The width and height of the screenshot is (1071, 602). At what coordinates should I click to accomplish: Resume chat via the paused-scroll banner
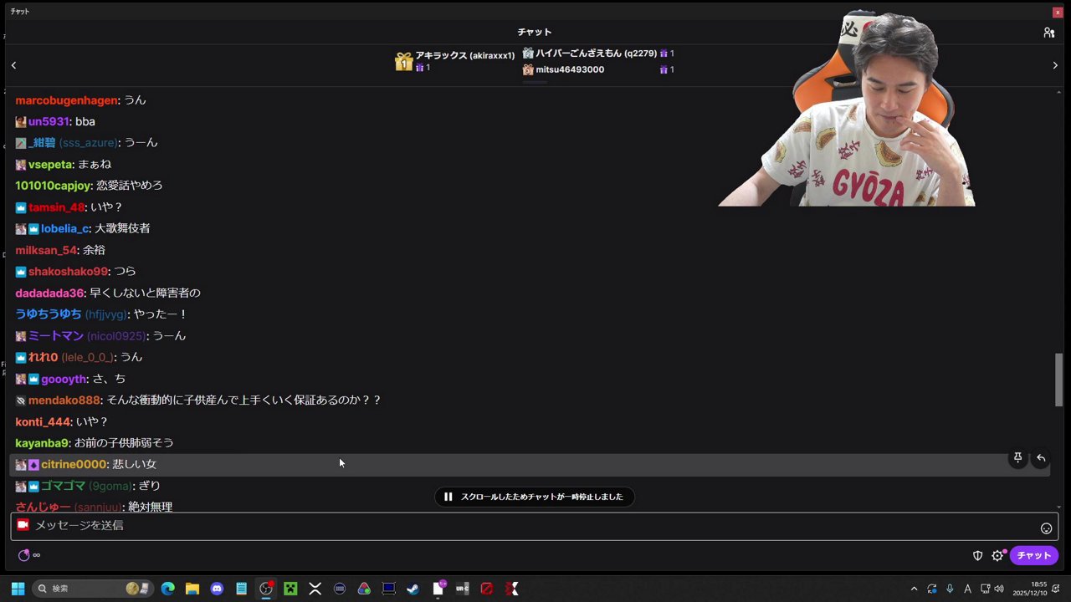pos(535,496)
